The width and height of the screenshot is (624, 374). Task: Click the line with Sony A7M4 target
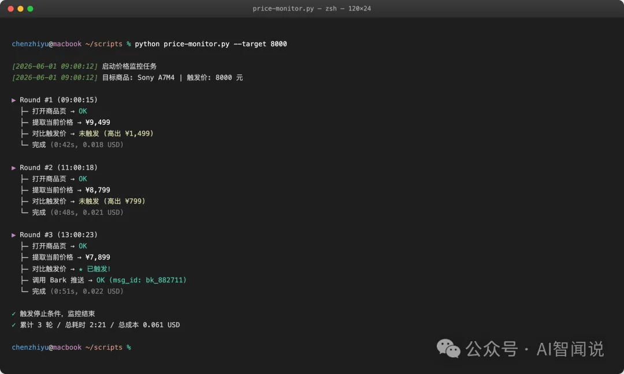[x=127, y=77]
